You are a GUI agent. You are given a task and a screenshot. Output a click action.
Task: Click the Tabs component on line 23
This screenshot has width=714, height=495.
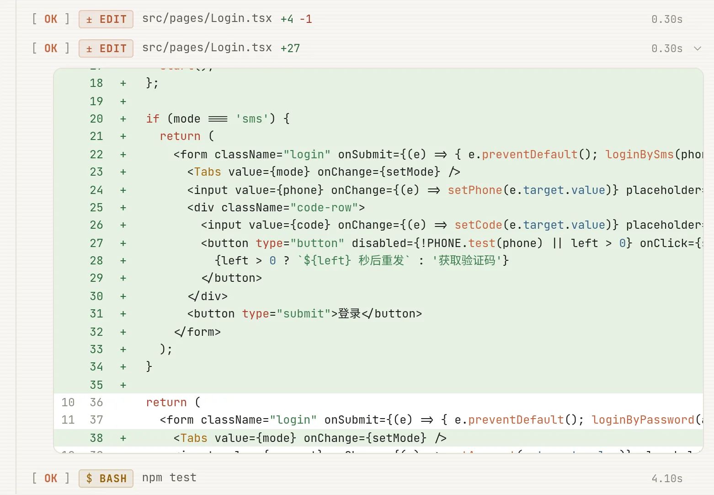point(207,172)
